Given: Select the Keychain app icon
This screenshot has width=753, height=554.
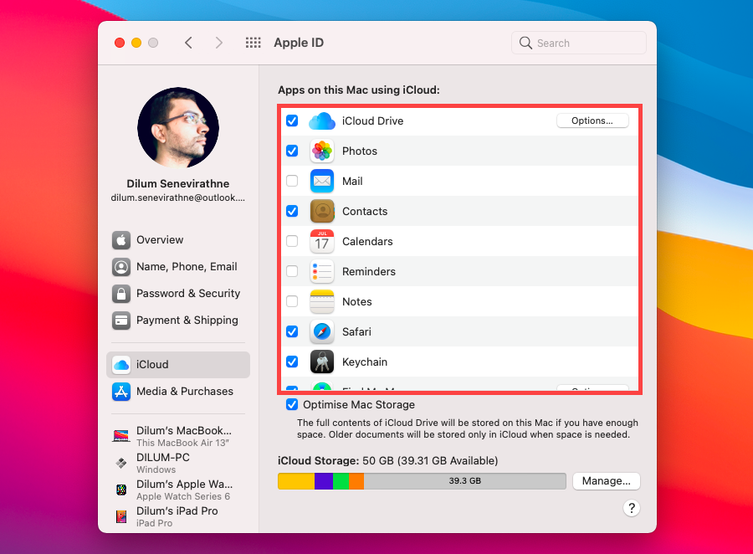Looking at the screenshot, I should (321, 362).
